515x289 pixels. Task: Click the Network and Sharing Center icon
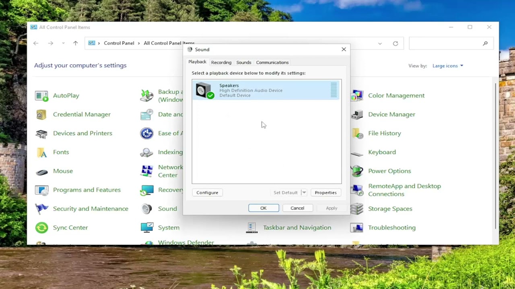[147, 171]
